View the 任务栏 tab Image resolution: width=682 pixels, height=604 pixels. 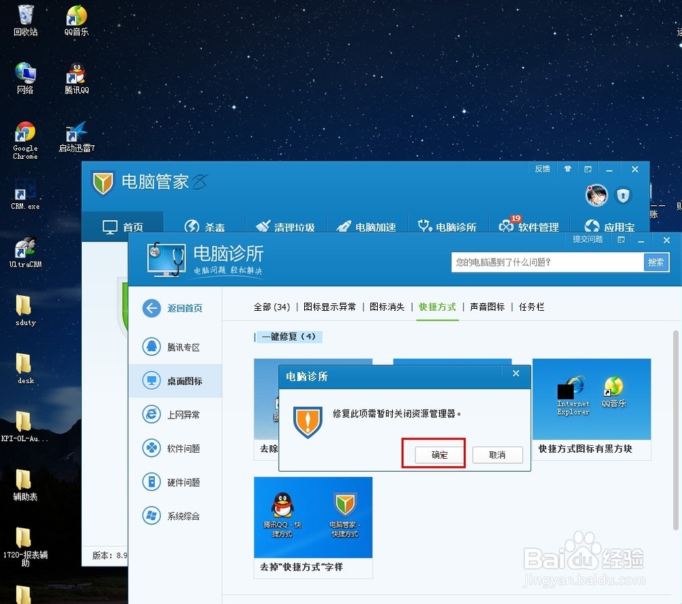531,307
